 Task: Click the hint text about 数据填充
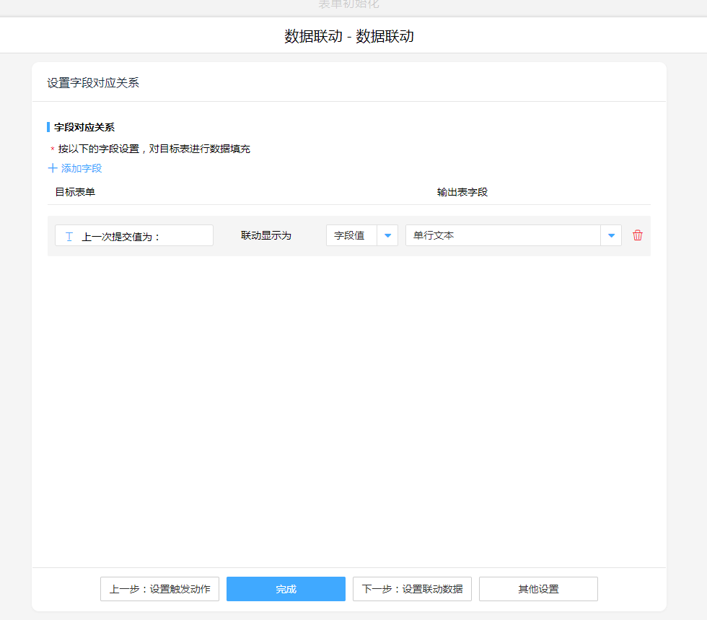[154, 149]
